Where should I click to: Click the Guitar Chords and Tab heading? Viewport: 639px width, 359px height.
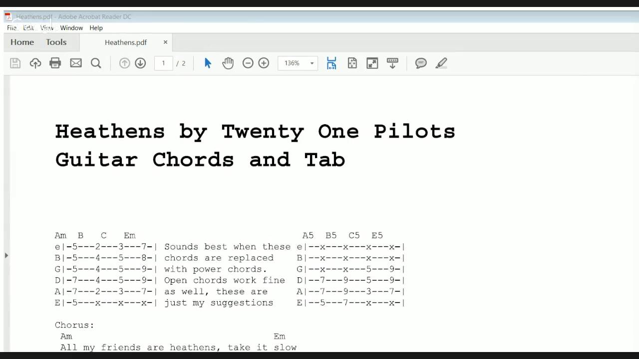(200, 160)
